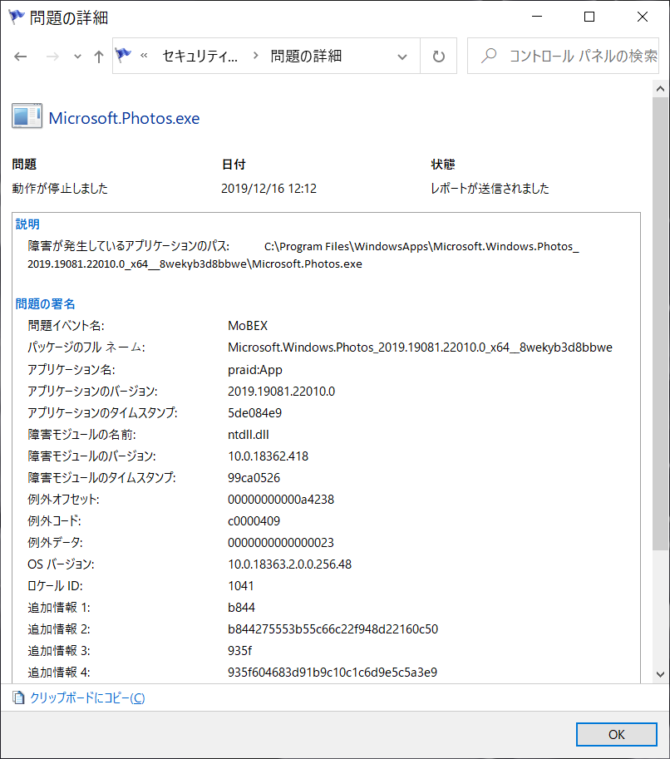Select value 935f604683d91b9c10c1c6d9e5c5a3e9

click(333, 673)
